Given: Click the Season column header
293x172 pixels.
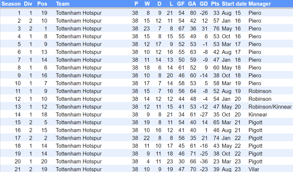Looking at the screenshot, I should (x=11, y=4).
